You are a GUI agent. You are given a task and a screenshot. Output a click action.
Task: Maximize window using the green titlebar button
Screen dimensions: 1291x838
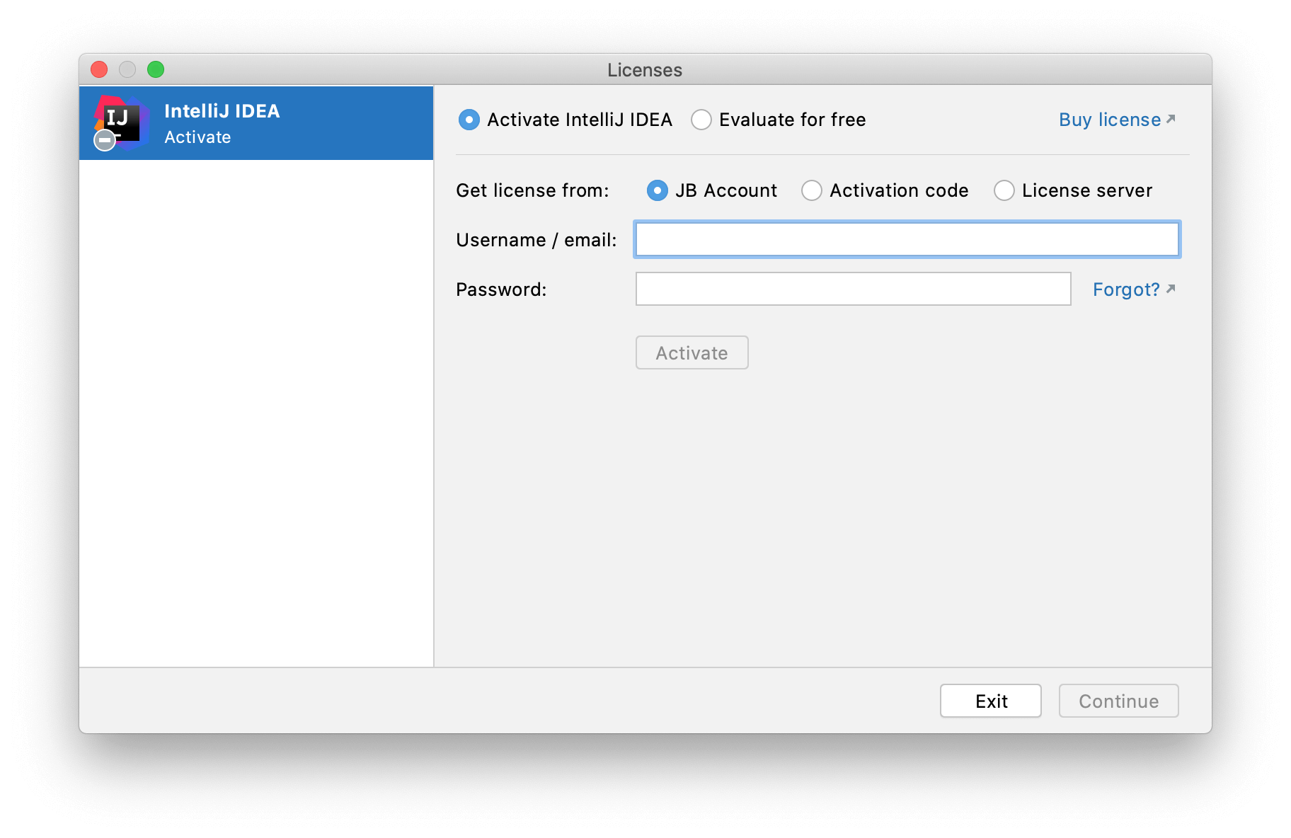click(156, 69)
